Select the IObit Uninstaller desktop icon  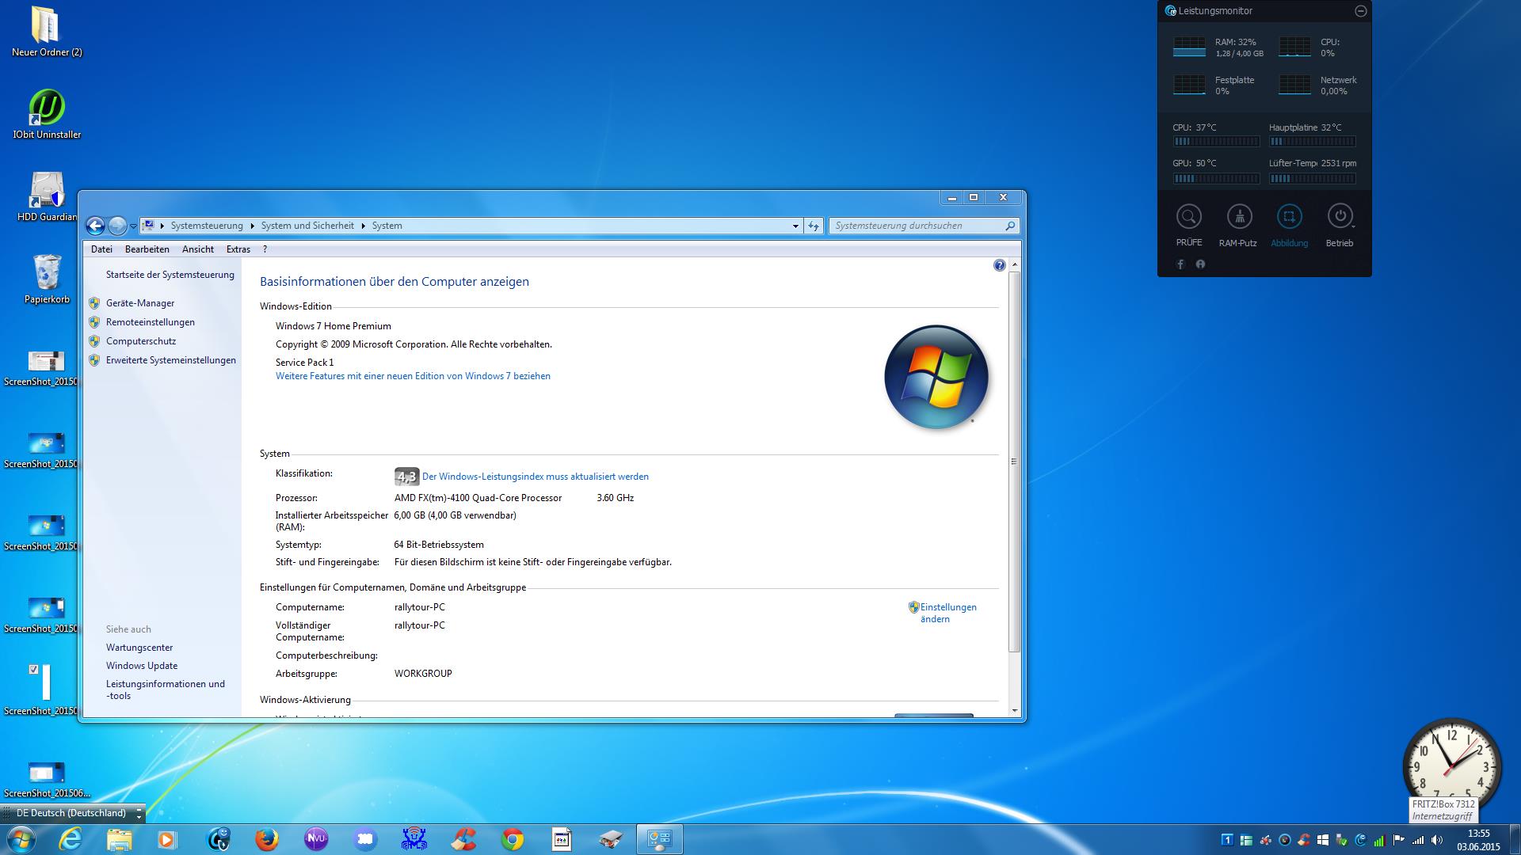click(x=47, y=114)
